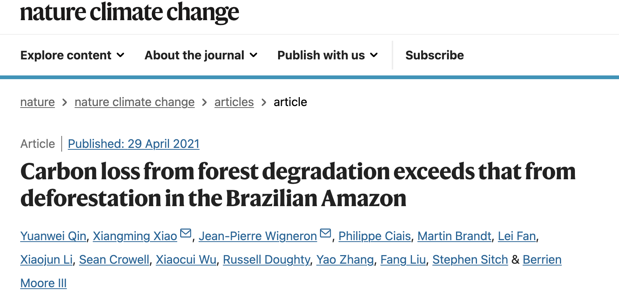Open the About the journal menu
The height and width of the screenshot is (301, 619).
click(201, 55)
